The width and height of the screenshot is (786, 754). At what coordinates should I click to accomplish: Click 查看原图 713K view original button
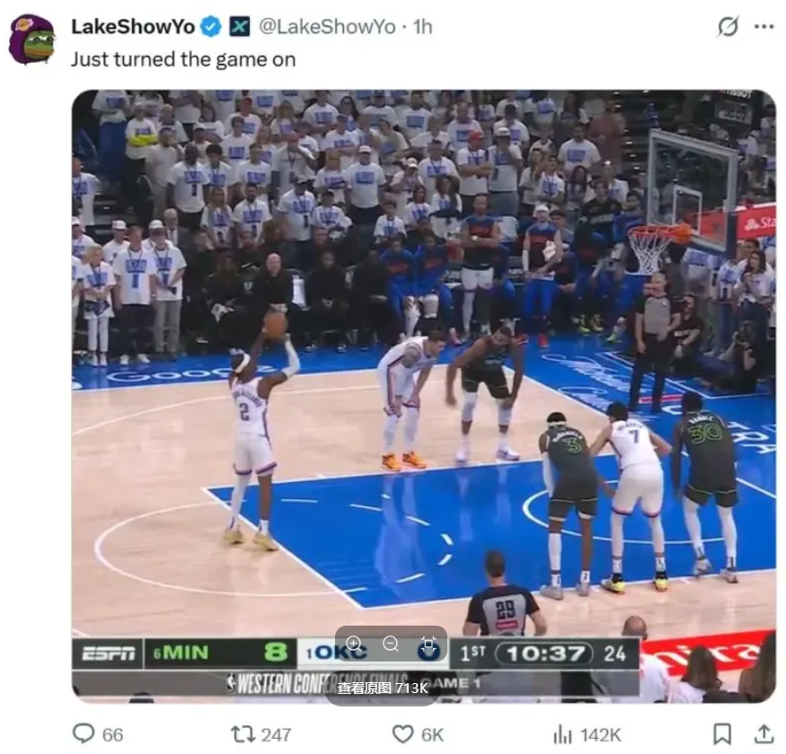coord(383,688)
